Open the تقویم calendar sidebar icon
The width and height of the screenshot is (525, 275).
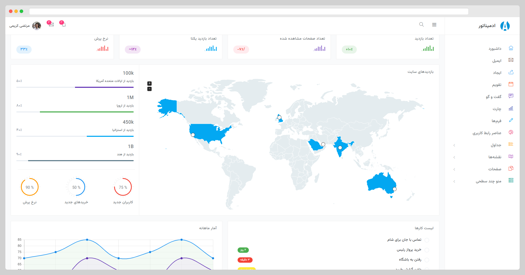(x=511, y=84)
